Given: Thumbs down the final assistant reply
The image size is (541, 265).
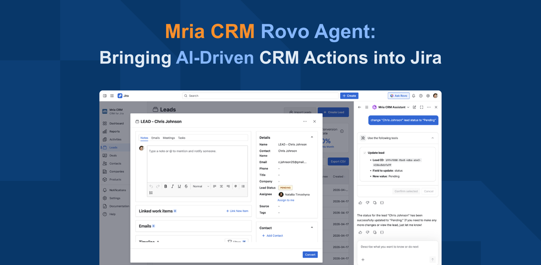Looking at the screenshot, I should pos(368,232).
